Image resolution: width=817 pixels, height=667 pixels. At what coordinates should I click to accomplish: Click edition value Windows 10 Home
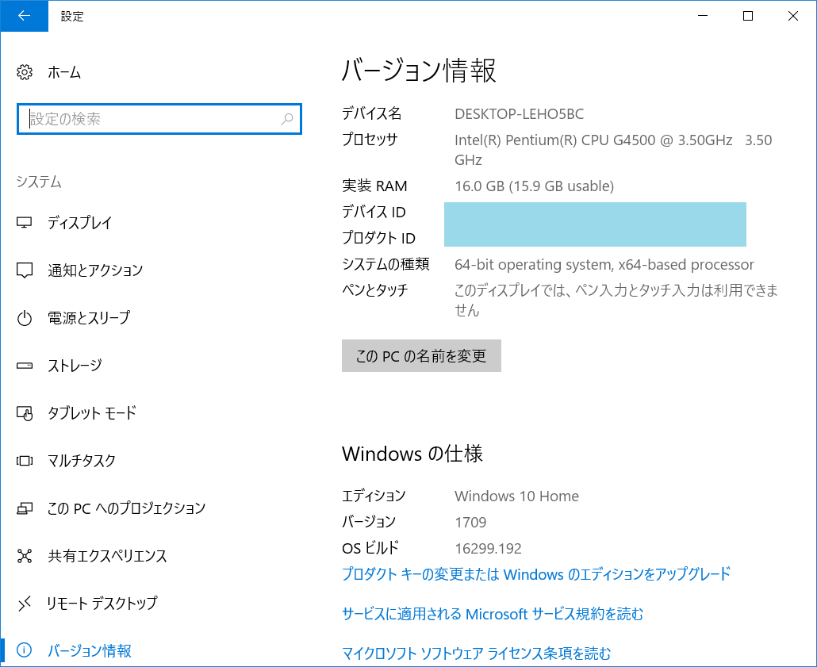[x=516, y=496]
